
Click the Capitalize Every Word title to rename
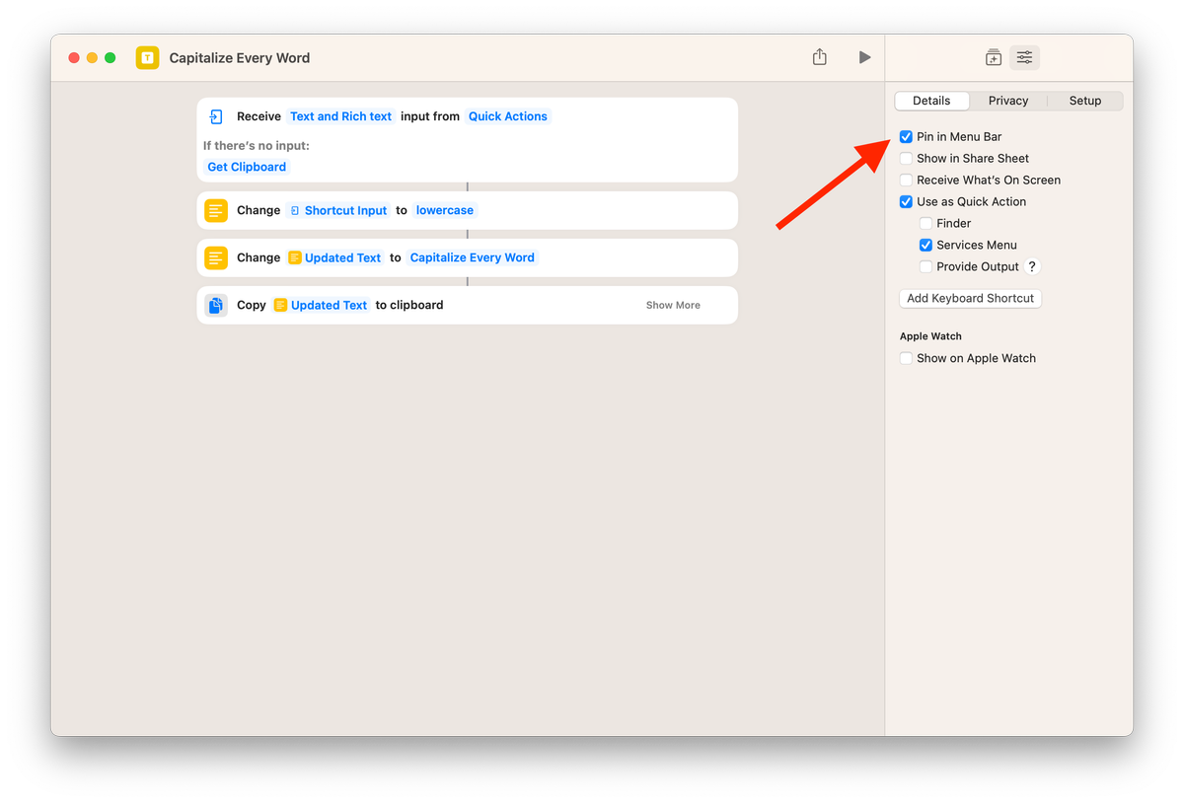[x=239, y=57]
